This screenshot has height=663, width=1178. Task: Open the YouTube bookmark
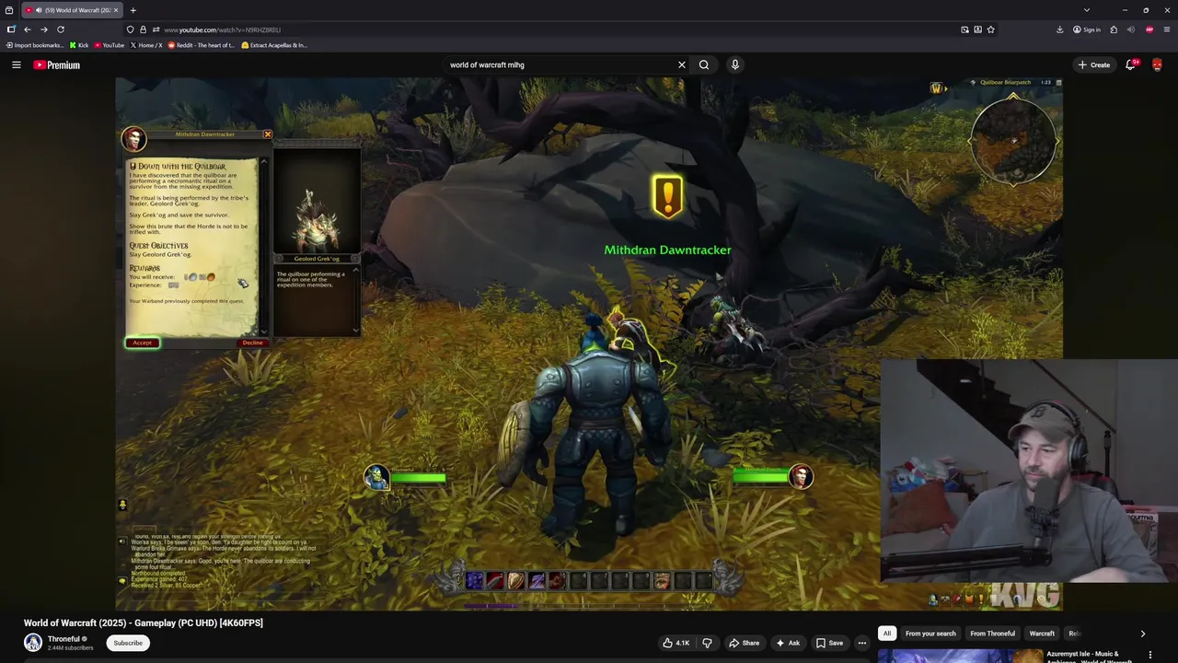coord(109,45)
